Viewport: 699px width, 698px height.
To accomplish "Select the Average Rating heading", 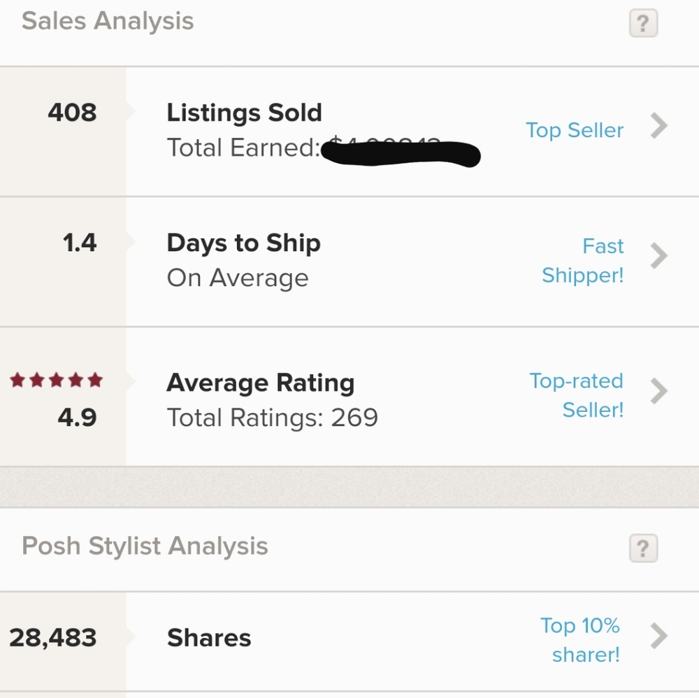I will [260, 383].
